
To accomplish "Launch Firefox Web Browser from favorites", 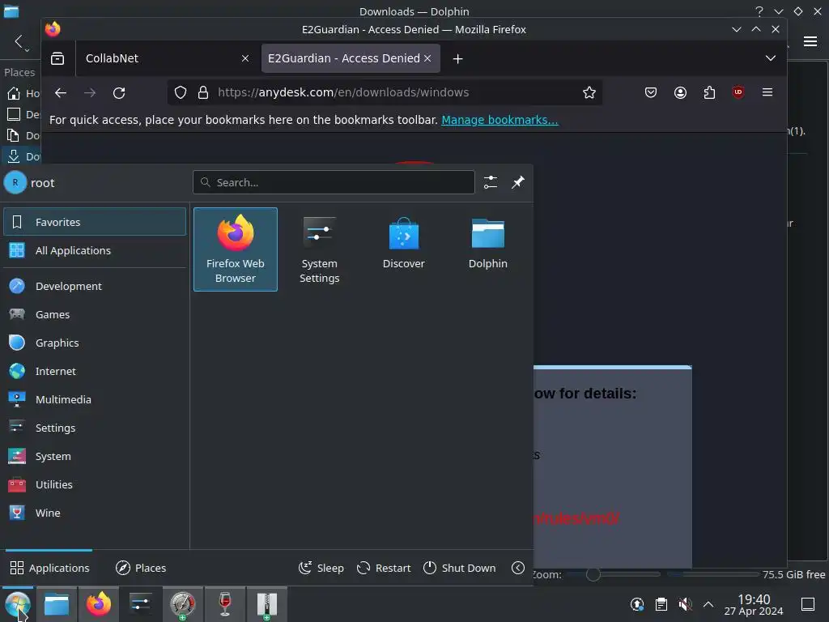I will pos(236,249).
